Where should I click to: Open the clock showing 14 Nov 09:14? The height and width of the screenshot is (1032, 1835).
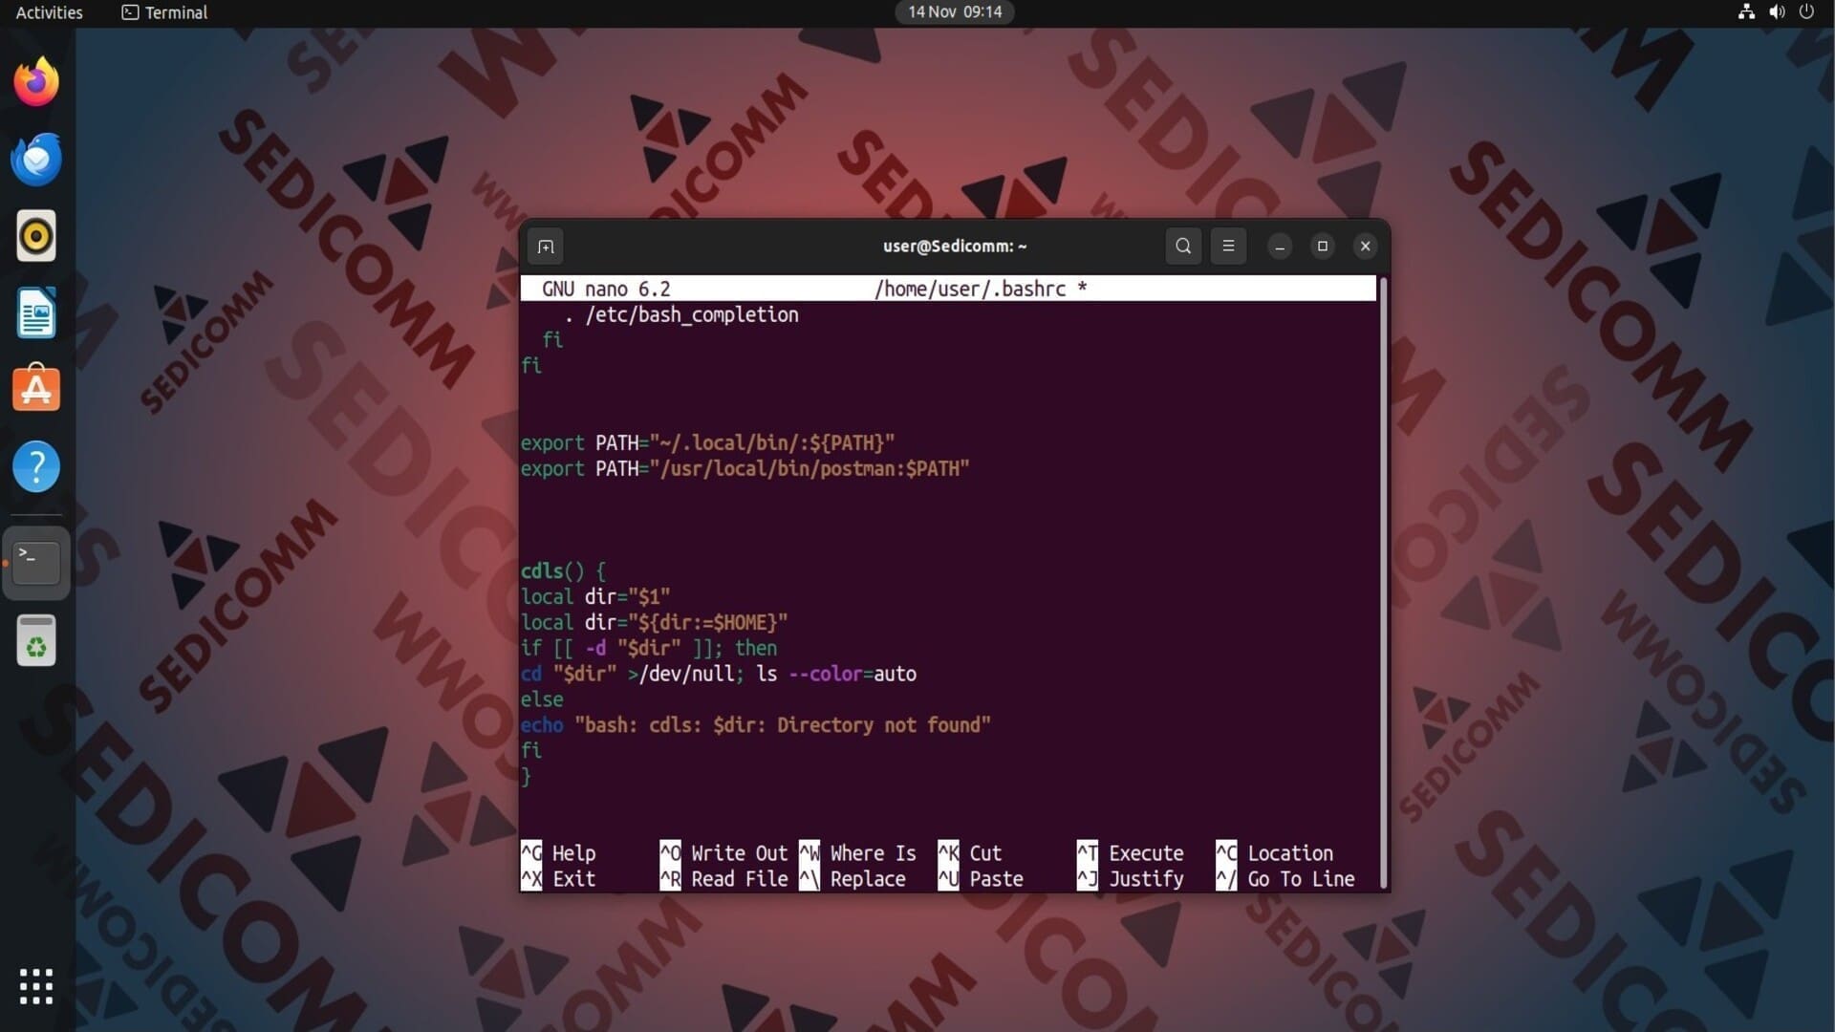click(955, 12)
